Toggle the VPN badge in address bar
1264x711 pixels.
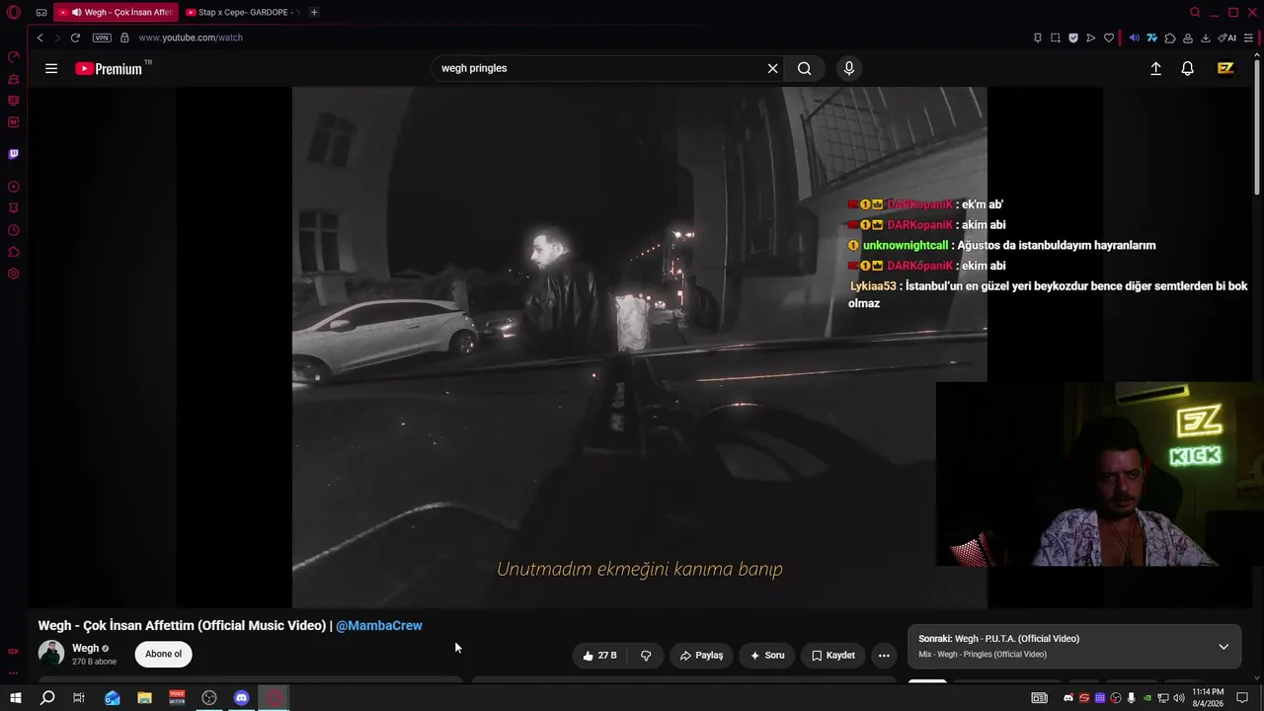tap(102, 38)
